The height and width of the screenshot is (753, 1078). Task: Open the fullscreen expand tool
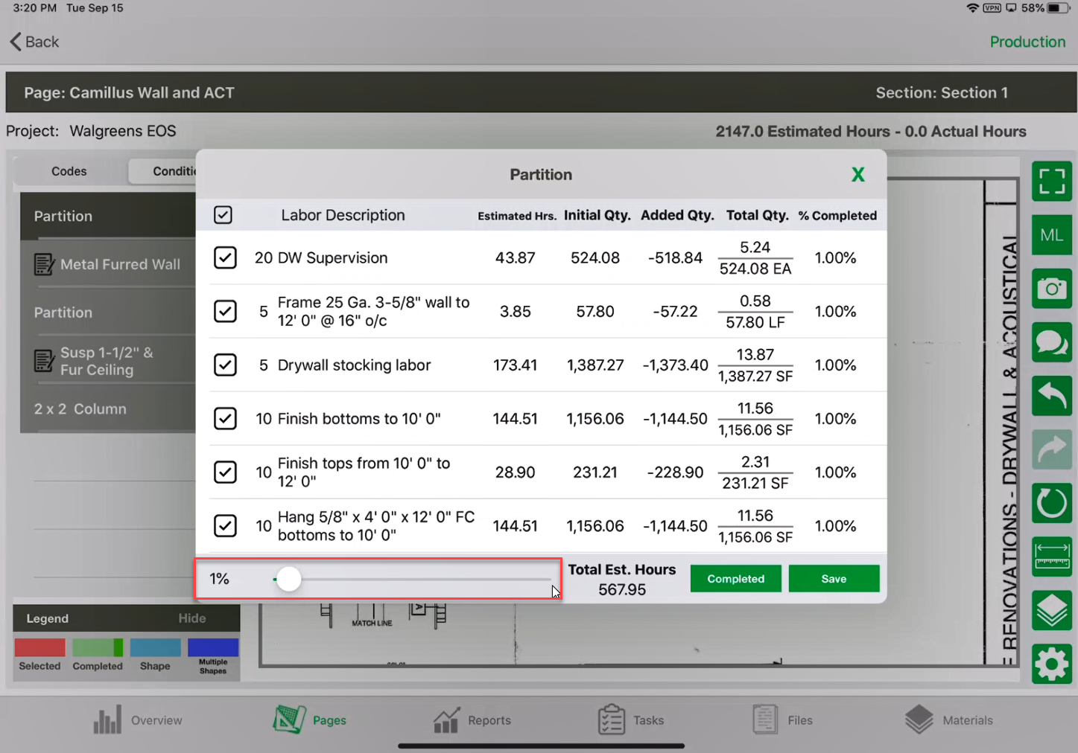coord(1051,181)
